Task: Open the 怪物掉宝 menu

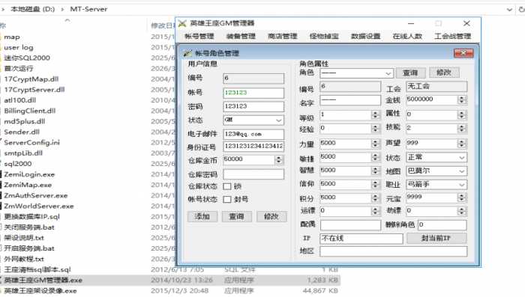Action: pyautogui.click(x=324, y=36)
